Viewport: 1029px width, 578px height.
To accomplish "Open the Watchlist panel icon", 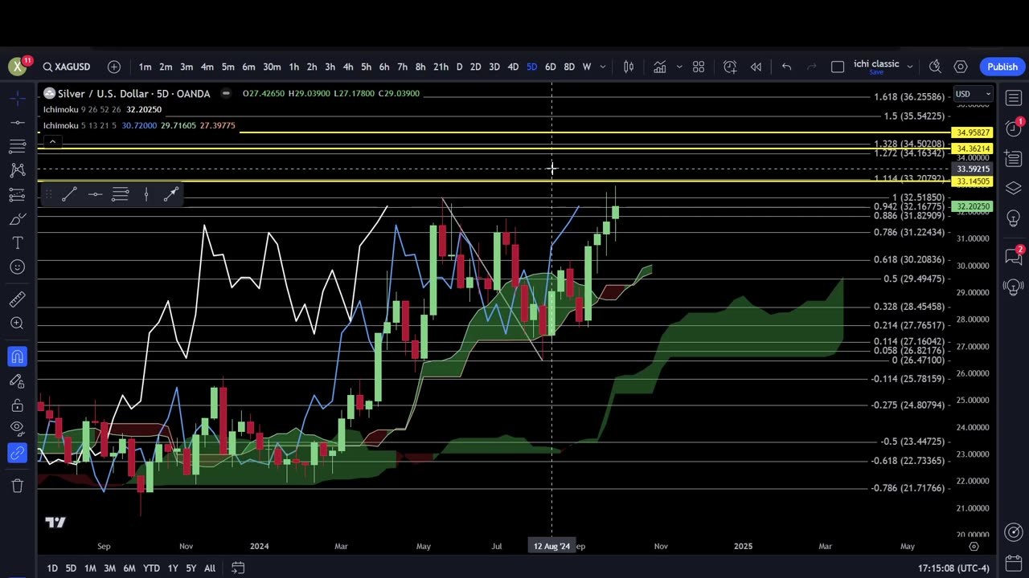I will (1013, 98).
